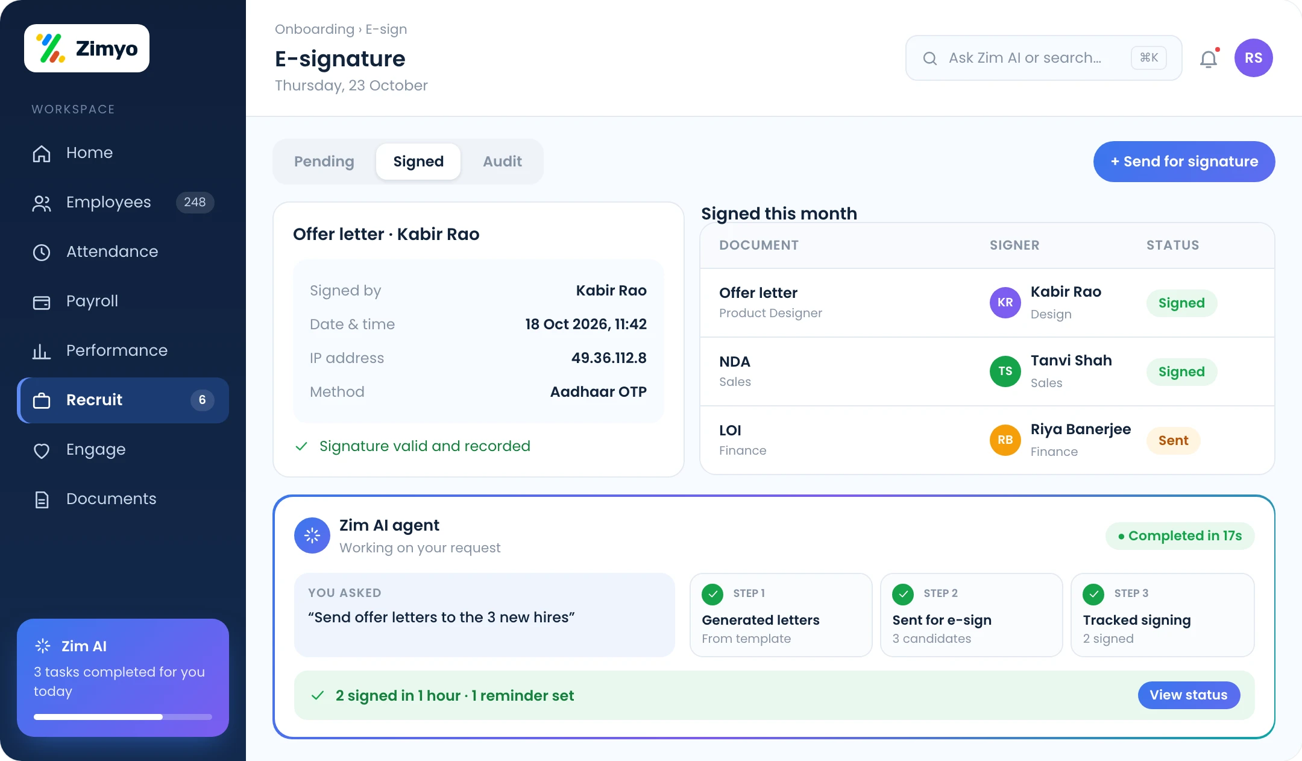Open the notifications bell
The height and width of the screenshot is (761, 1302).
click(x=1209, y=58)
